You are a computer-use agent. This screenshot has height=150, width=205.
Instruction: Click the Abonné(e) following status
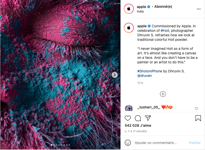(163, 7)
